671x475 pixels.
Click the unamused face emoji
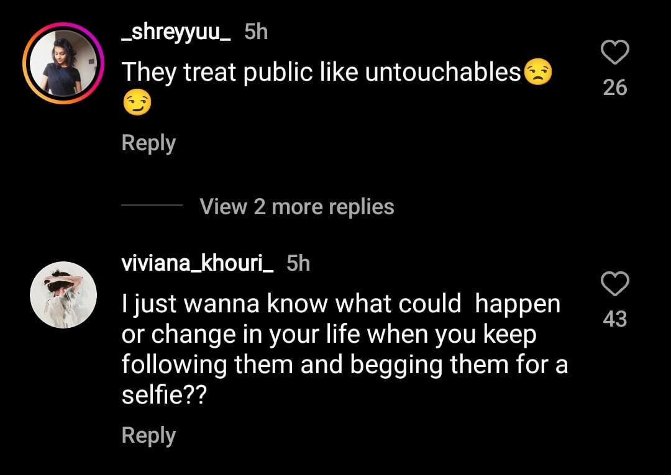click(537, 73)
